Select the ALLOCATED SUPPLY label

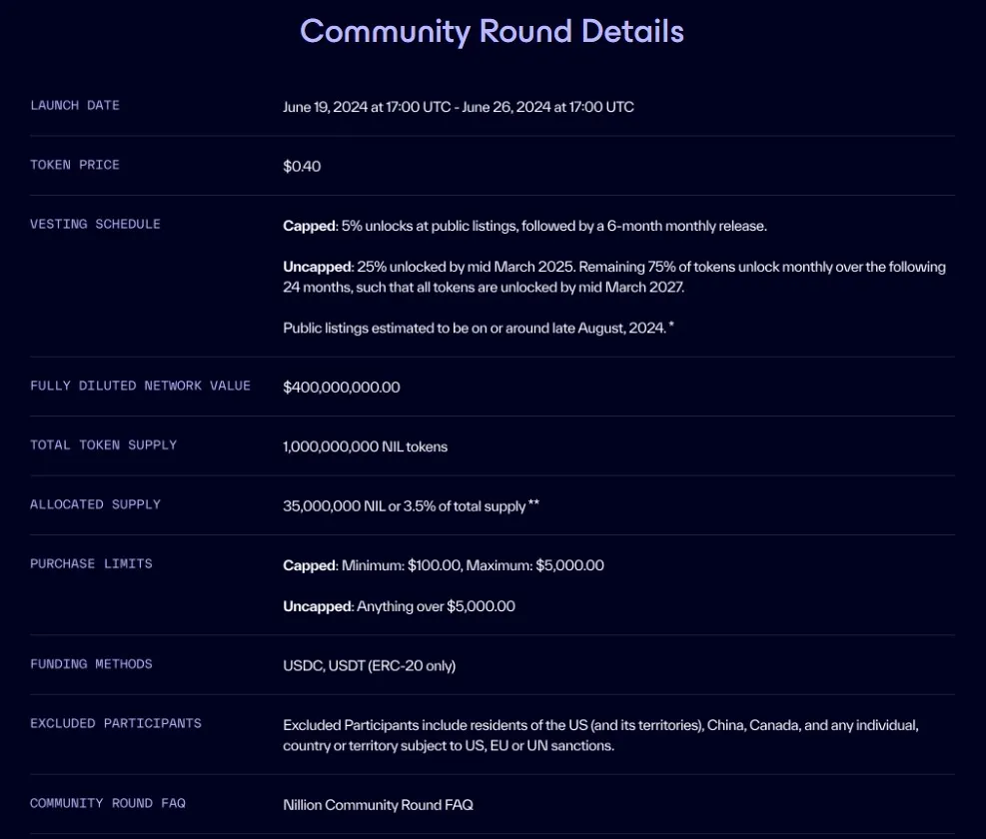point(95,504)
